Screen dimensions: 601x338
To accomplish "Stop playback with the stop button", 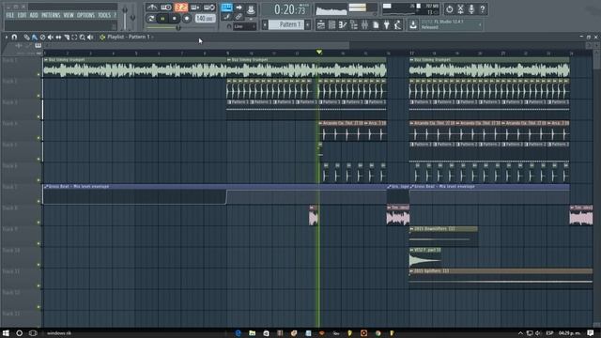I will click(x=175, y=19).
